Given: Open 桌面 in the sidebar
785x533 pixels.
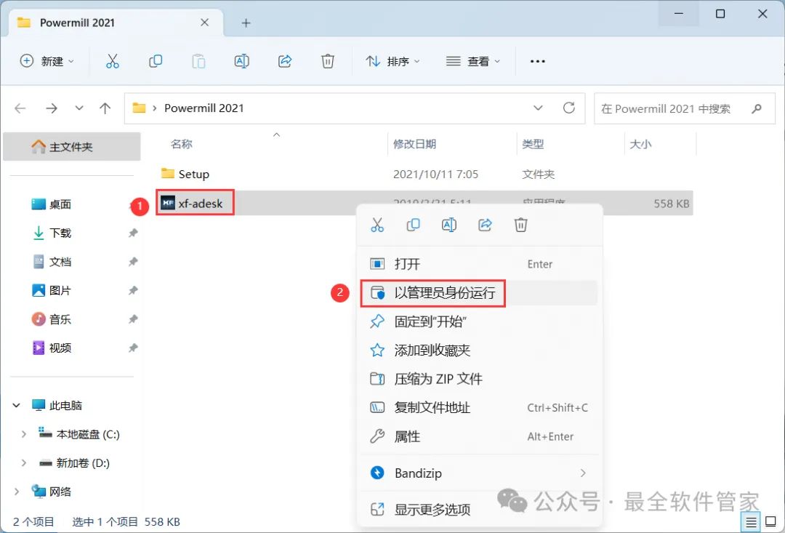Looking at the screenshot, I should point(60,204).
